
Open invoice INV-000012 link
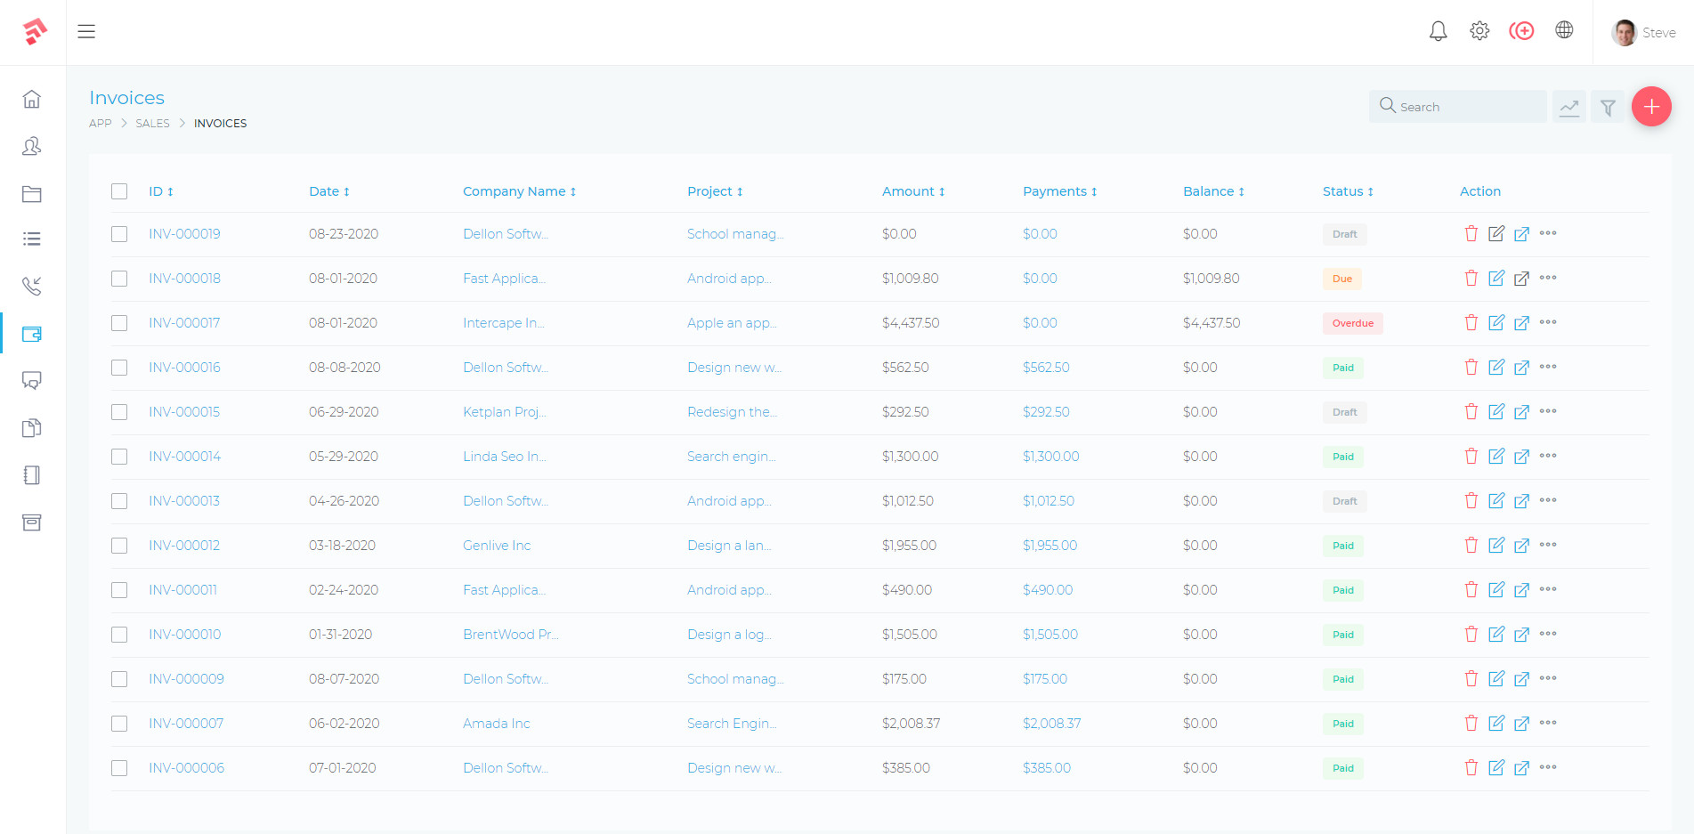point(184,545)
